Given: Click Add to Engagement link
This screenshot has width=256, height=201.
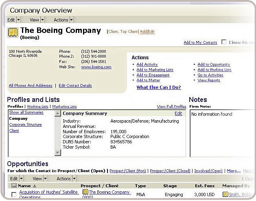Looking at the screenshot, I should (153, 75).
